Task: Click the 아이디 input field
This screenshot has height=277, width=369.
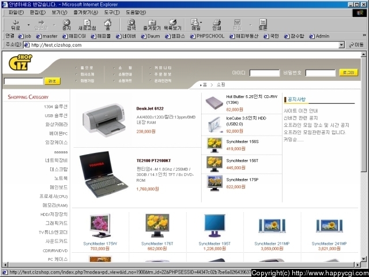Action: click(265, 73)
